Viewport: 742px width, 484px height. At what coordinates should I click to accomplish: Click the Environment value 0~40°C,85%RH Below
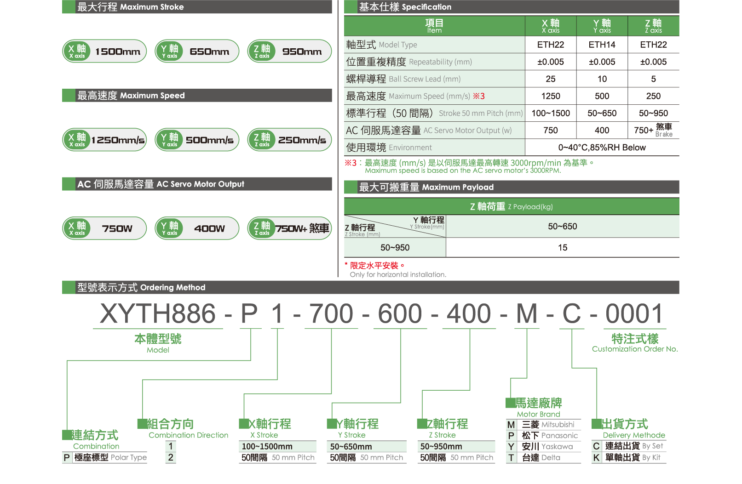pos(602,148)
